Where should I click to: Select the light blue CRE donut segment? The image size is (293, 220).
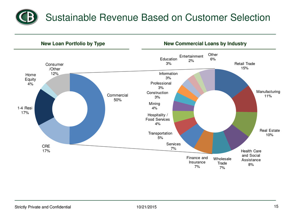point(57,132)
